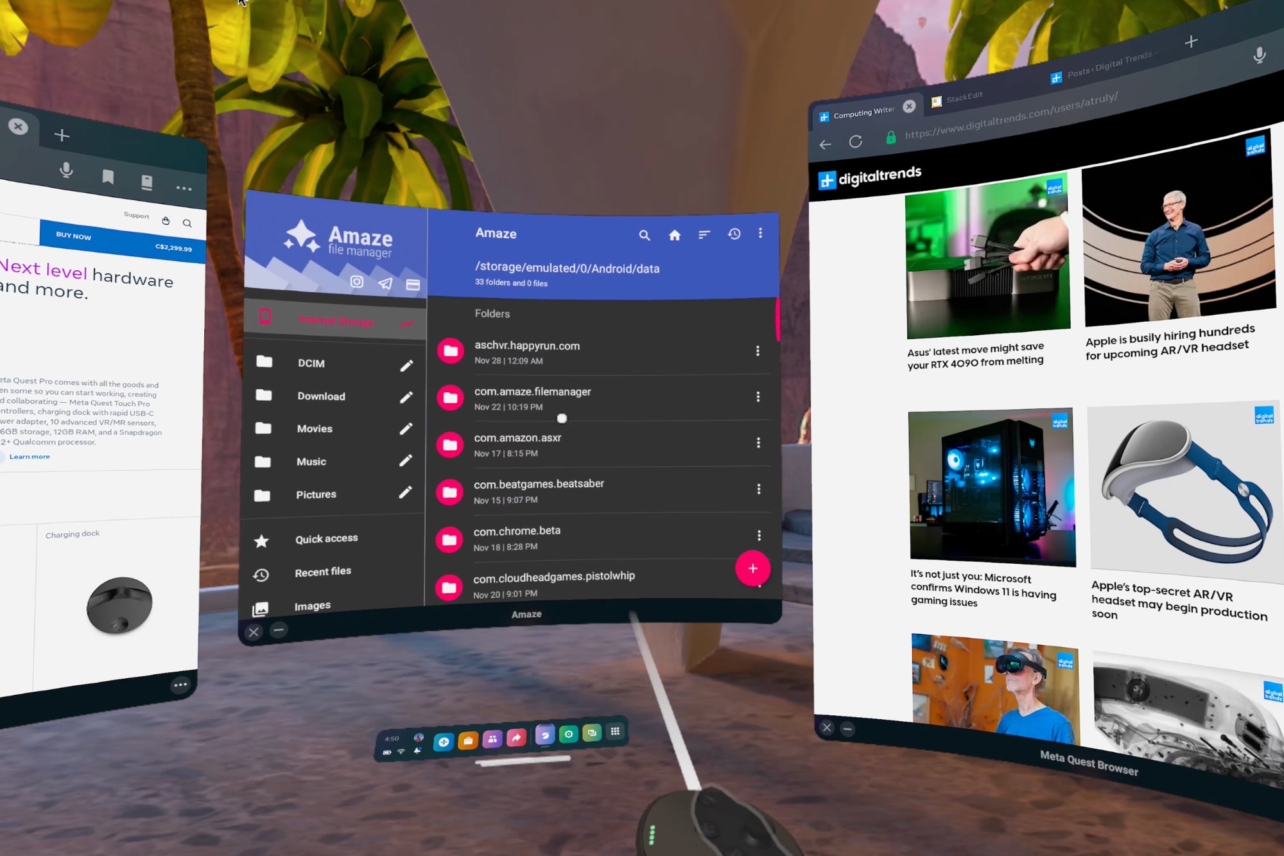Click the Meta Quest Browser microphone icon
1284x856 pixels.
pyautogui.click(x=1259, y=53)
